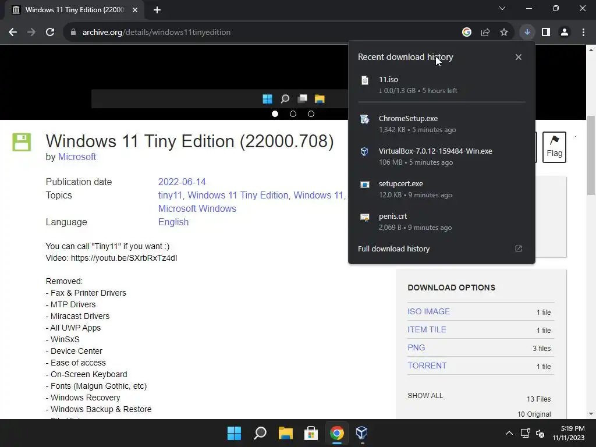This screenshot has width=596, height=447.
Task: Expand ITEM TILE download option
Action: tap(427, 329)
